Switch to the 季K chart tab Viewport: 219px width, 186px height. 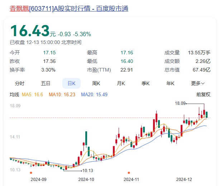146,83
